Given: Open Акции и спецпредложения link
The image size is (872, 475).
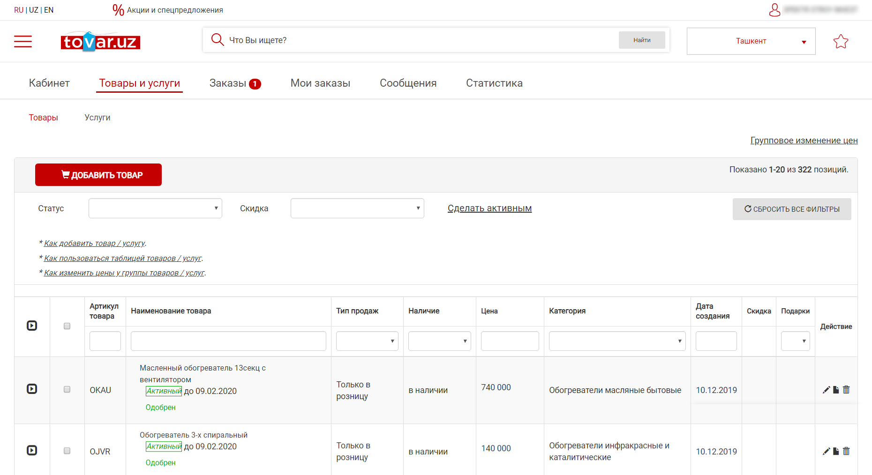Looking at the screenshot, I should (x=175, y=10).
